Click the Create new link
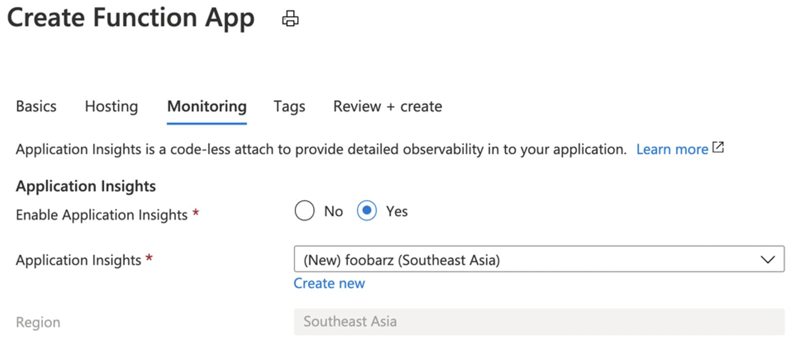This screenshot has width=799, height=356. pos(329,283)
